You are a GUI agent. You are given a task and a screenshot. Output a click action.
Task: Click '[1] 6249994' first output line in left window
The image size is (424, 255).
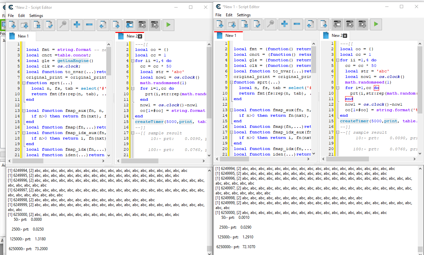pos(98,171)
